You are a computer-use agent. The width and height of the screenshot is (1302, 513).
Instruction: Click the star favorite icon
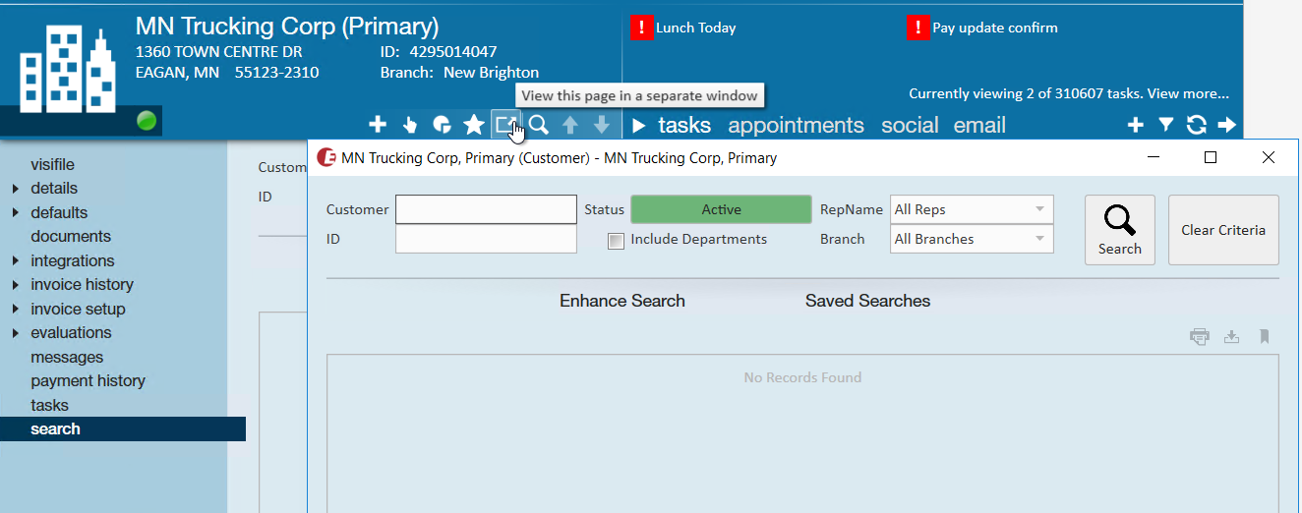click(474, 125)
